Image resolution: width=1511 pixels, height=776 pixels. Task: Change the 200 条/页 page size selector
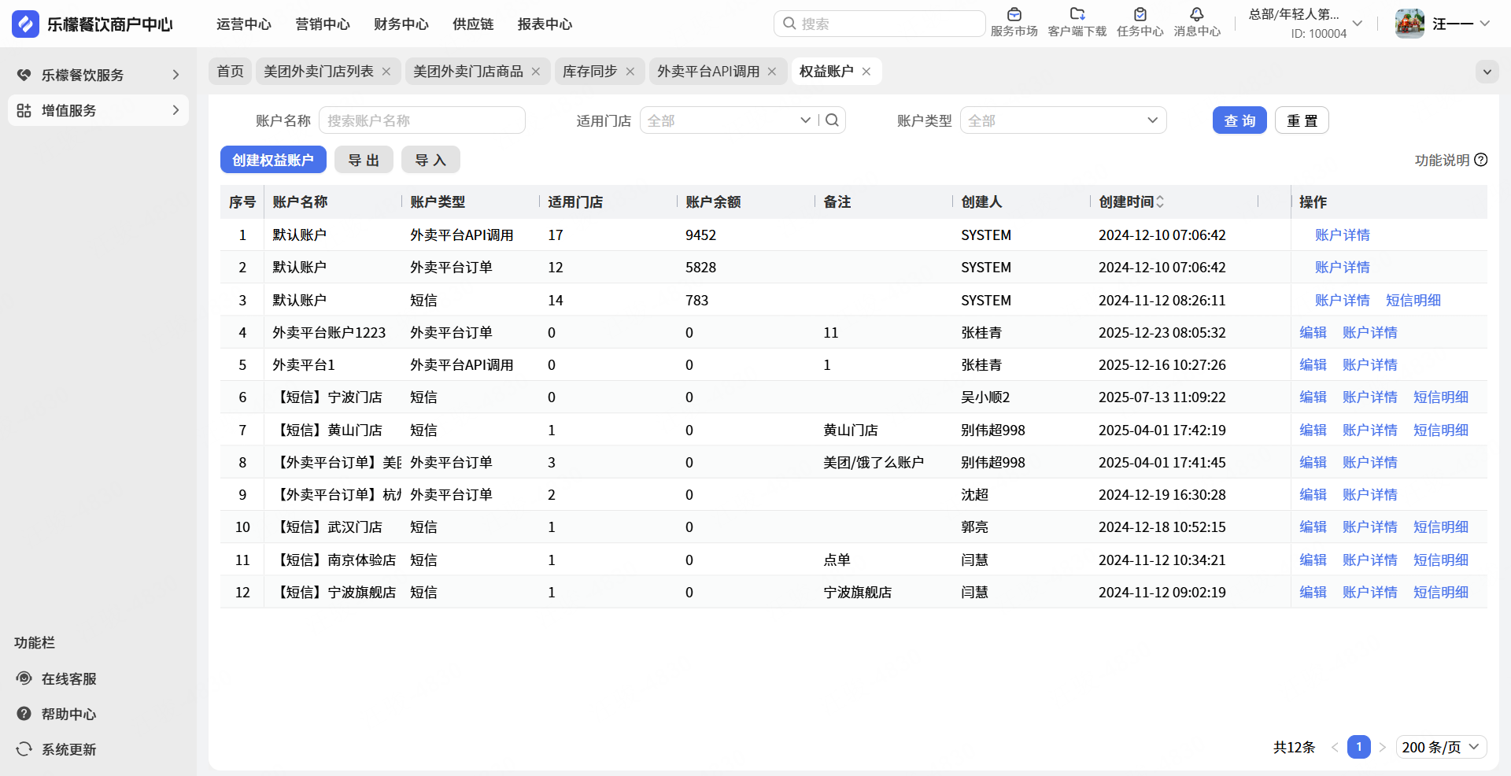point(1440,747)
